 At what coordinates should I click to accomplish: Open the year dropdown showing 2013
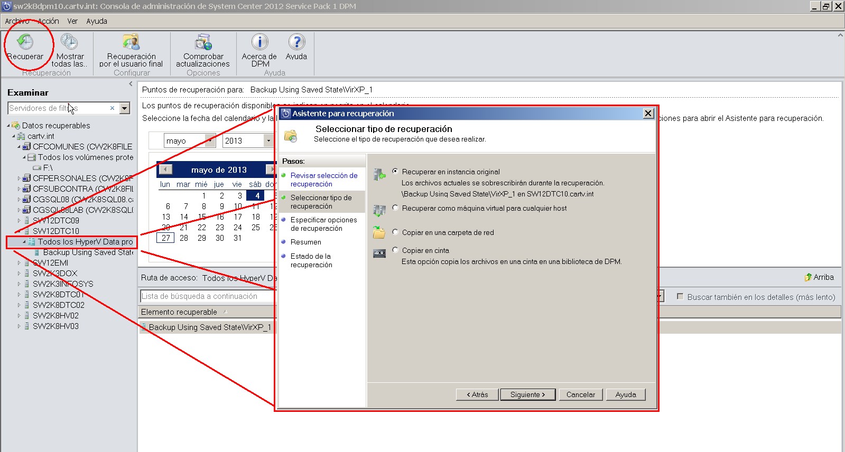268,140
